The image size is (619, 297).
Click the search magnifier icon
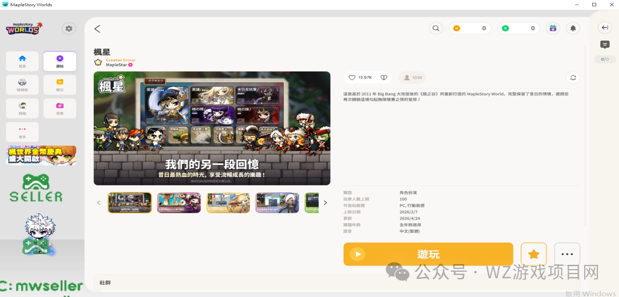(436, 28)
